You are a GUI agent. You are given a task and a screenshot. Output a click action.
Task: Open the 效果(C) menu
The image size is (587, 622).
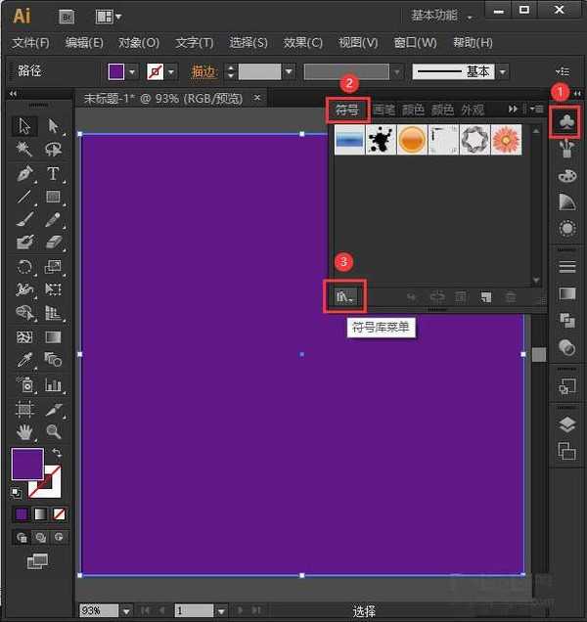click(x=302, y=43)
